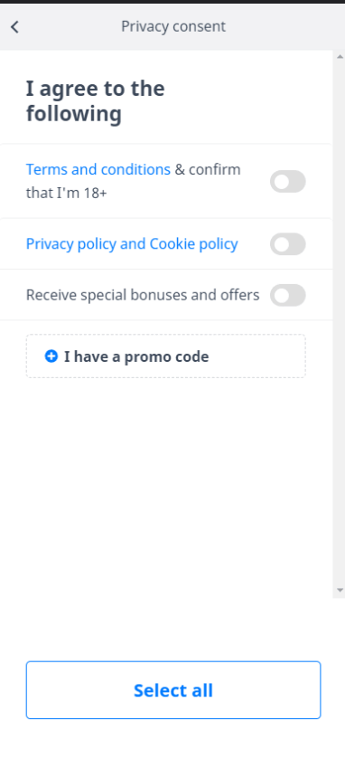Click the blue plus icon beside promo code
Image resolution: width=345 pixels, height=759 pixels.
click(51, 356)
